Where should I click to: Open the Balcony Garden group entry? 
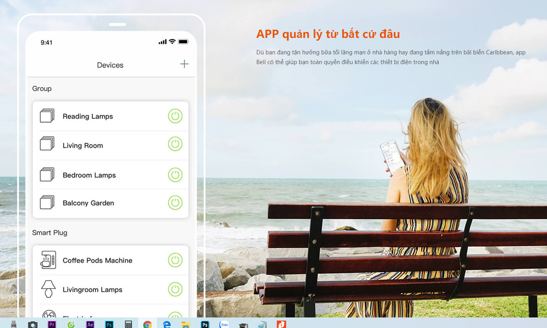coord(88,203)
